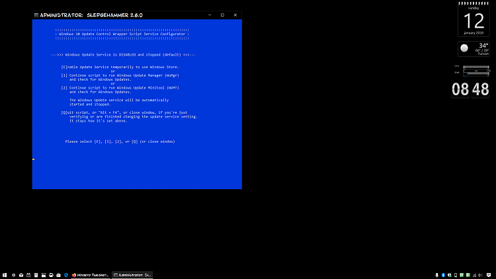
Task: Click 'Please select [E], [1], [2], or [Q]' prompt
Action: point(120,141)
